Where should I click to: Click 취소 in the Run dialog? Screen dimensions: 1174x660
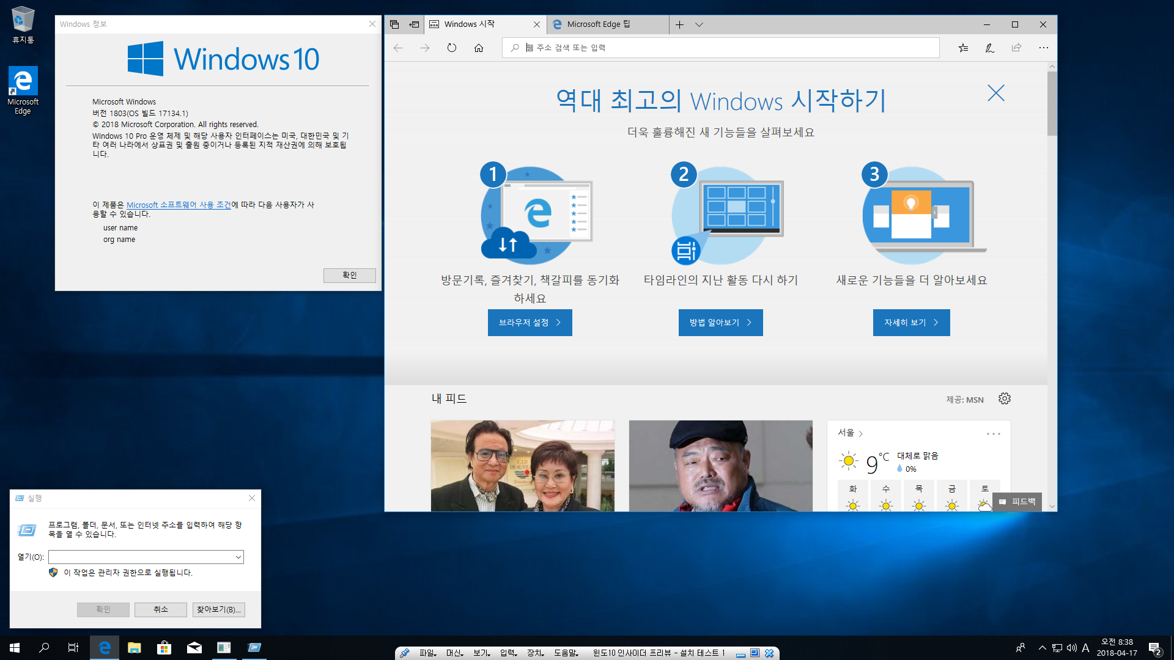[x=161, y=610]
